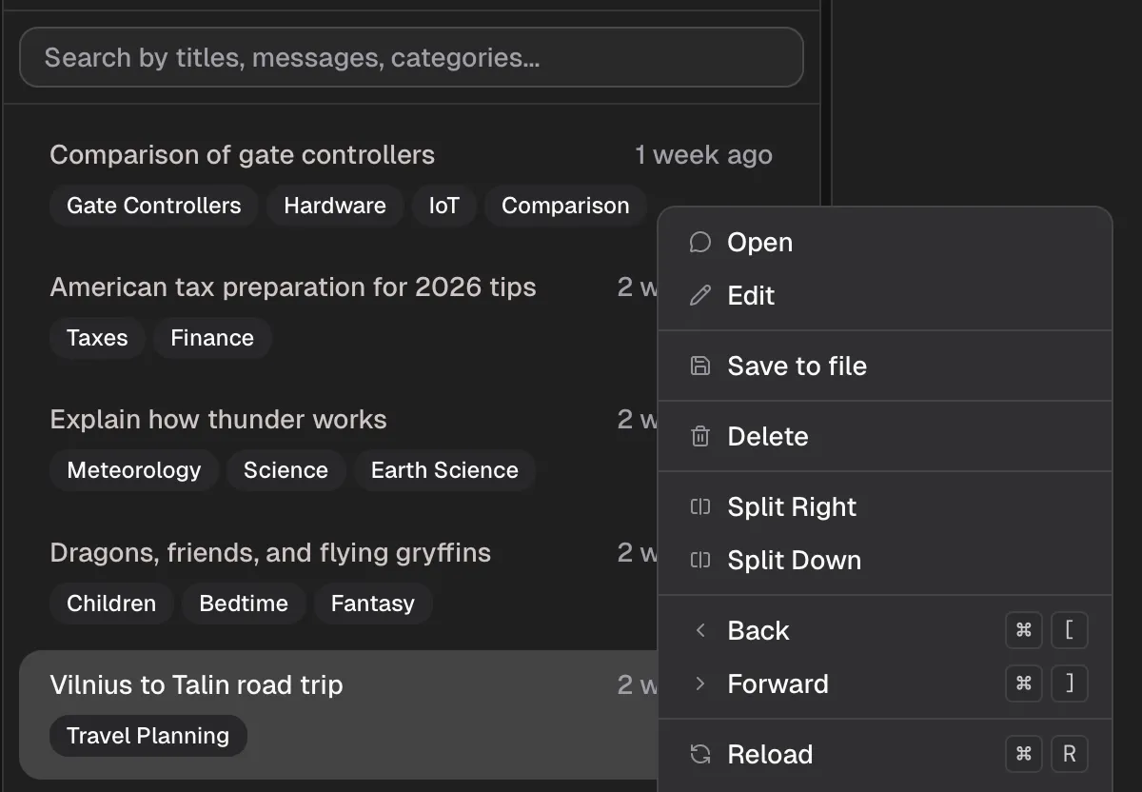1142x792 pixels.
Task: Open the Comparison of gate controllers chat
Action: click(242, 155)
